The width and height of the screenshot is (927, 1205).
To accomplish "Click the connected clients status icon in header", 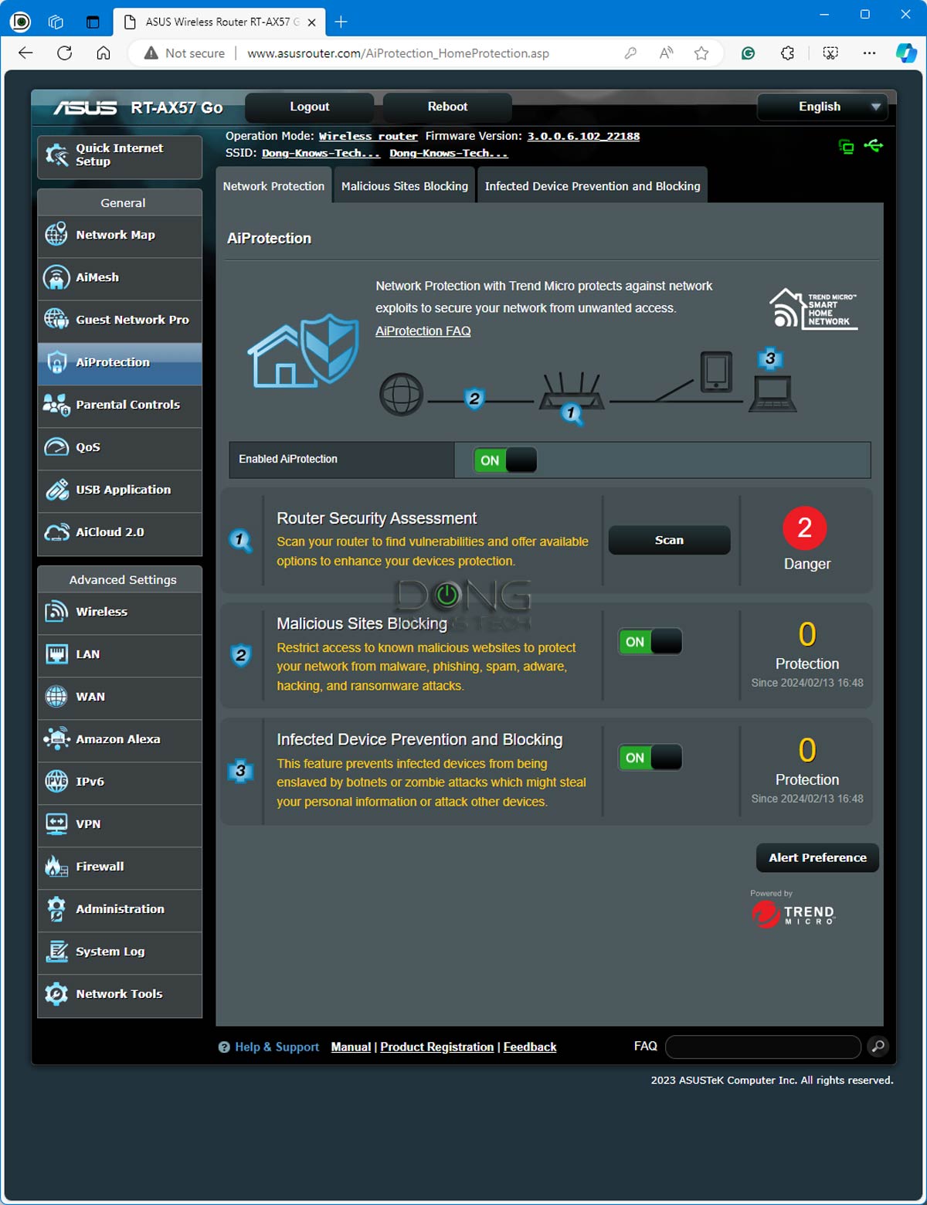I will click(847, 147).
